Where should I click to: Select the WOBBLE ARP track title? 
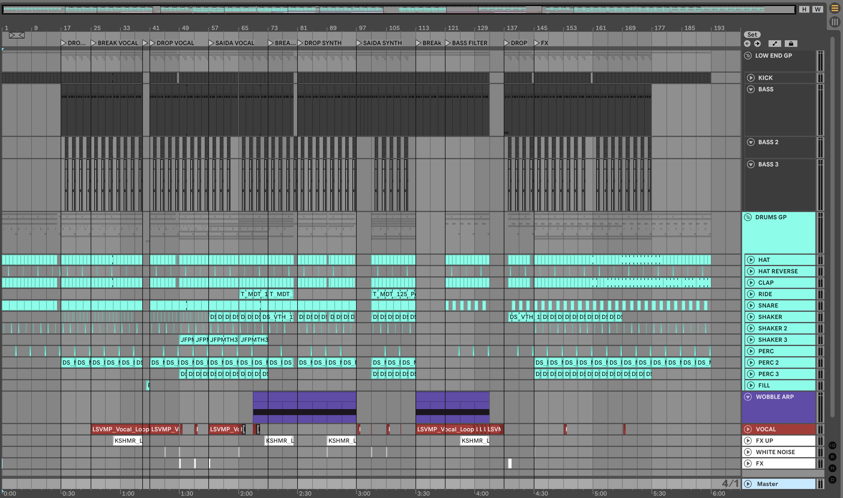click(x=775, y=397)
